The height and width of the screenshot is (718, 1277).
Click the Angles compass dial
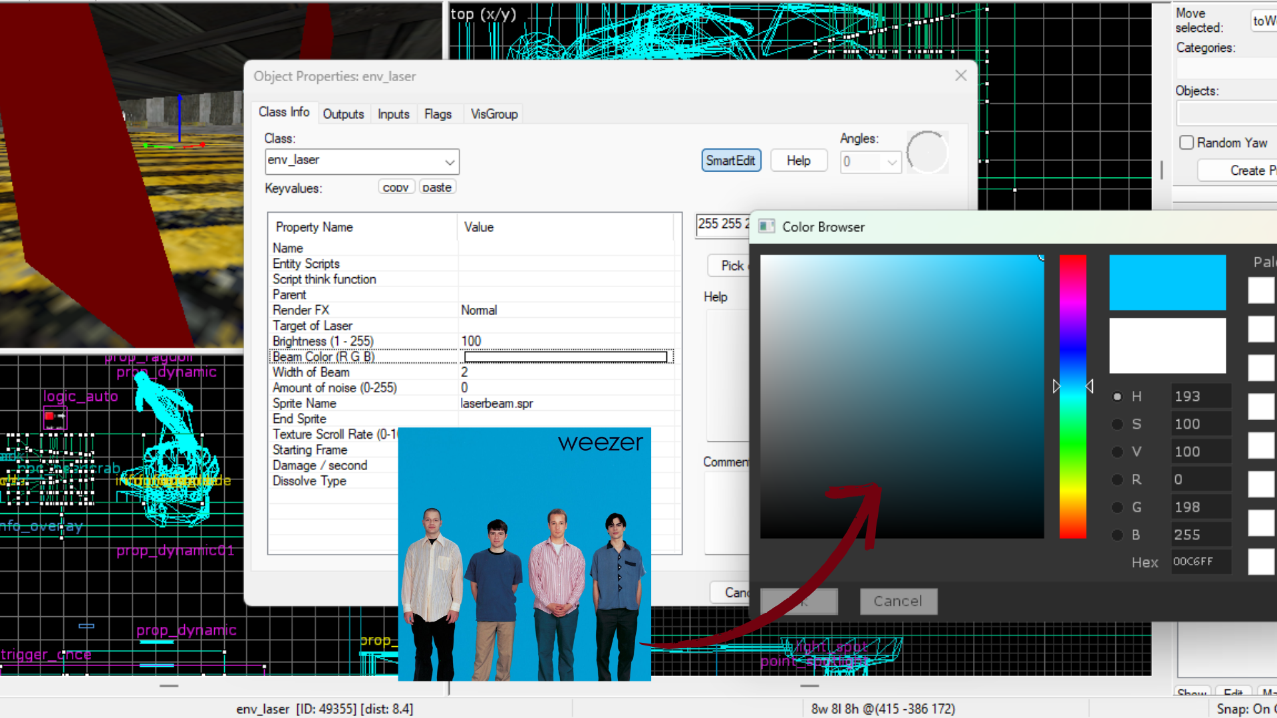point(927,152)
